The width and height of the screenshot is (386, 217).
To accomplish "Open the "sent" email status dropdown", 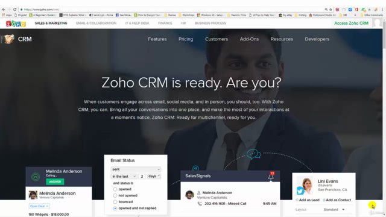I will coord(136,169).
